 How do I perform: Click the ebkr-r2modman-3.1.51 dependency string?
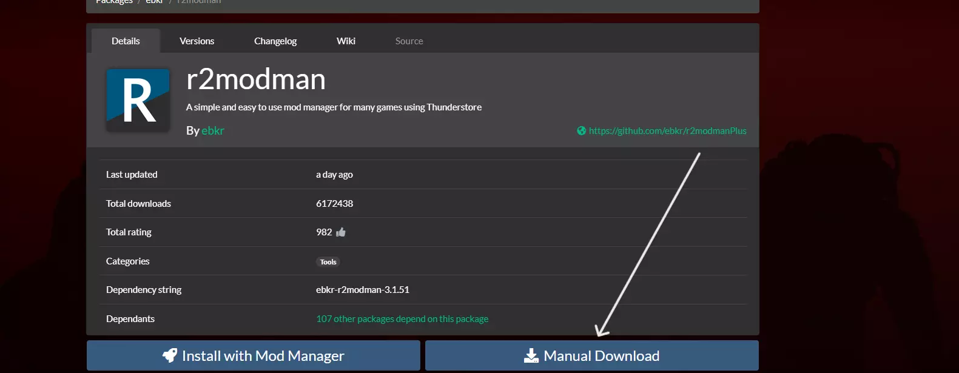tap(363, 290)
